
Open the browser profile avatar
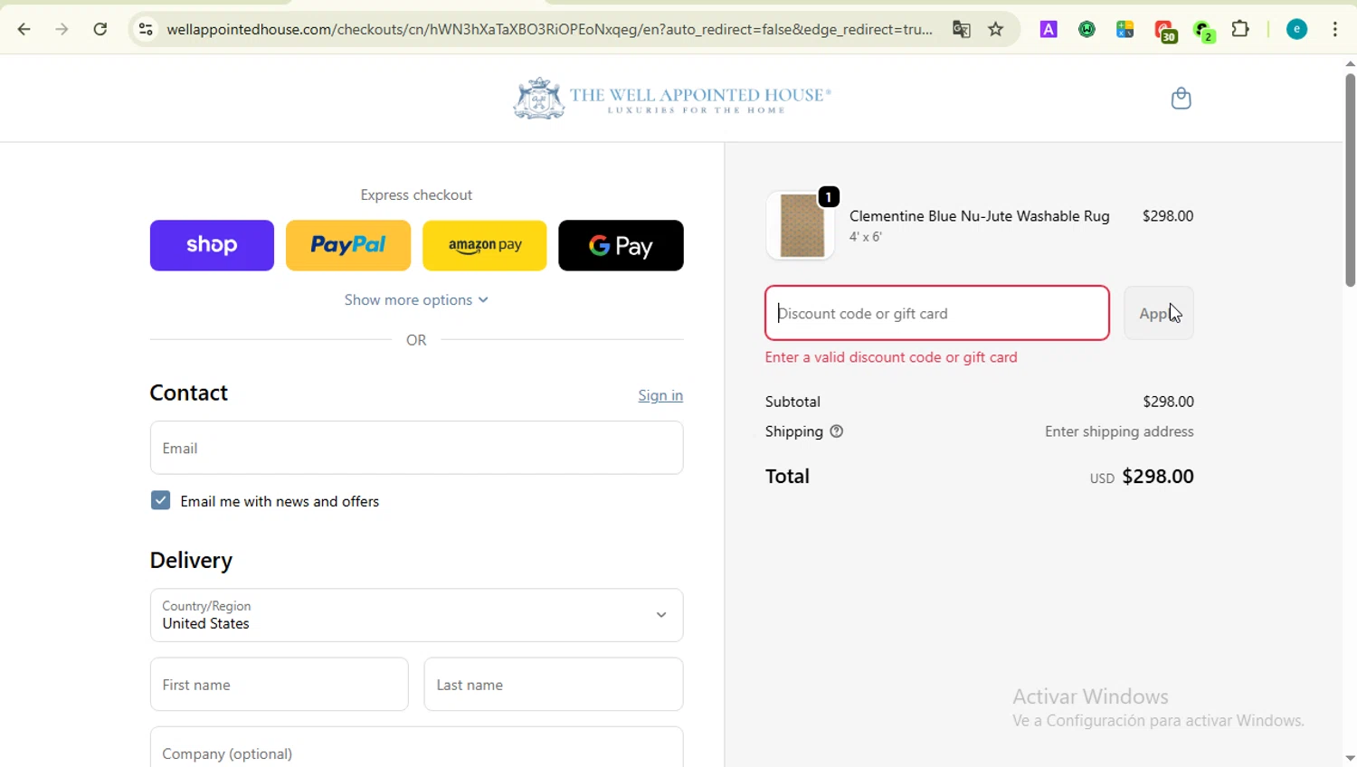point(1296,29)
